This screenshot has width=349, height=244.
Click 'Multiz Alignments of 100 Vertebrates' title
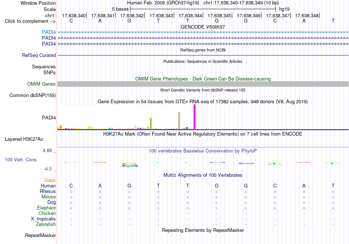(203, 175)
